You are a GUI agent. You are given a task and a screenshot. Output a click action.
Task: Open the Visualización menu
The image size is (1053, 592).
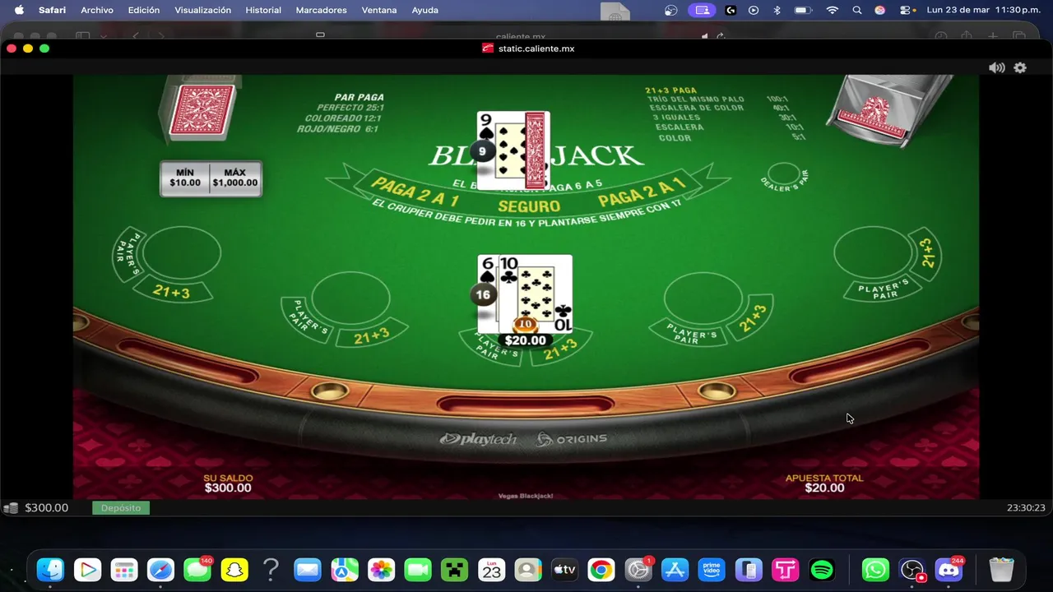coord(202,10)
